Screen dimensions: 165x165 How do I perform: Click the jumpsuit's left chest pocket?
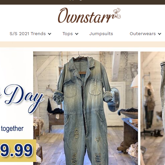pyautogui.click(x=70, y=89)
